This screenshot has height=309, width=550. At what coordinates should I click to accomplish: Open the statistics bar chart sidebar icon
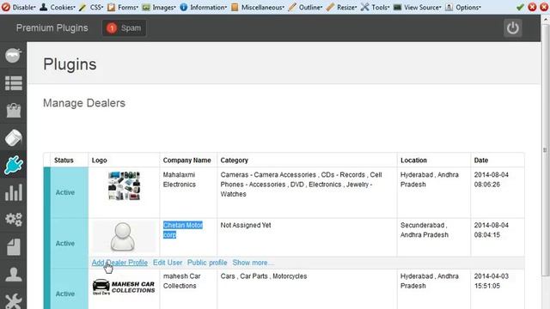click(14, 192)
